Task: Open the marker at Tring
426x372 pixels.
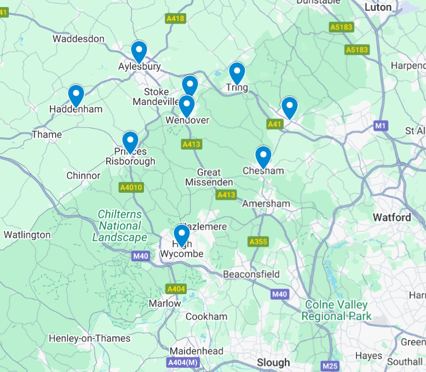Action: tap(237, 74)
